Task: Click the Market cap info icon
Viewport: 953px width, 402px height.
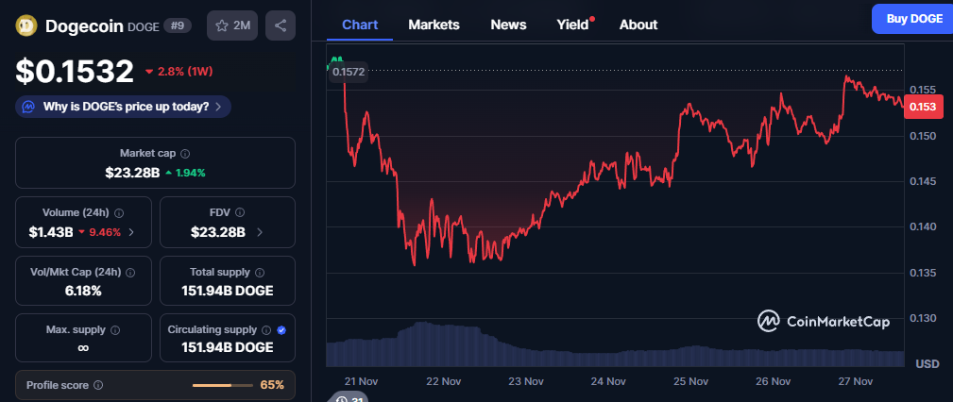Action: coord(185,153)
